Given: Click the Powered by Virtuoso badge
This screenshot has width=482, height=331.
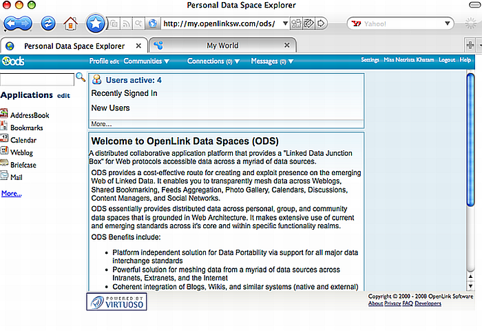Looking at the screenshot, I should point(114,302).
